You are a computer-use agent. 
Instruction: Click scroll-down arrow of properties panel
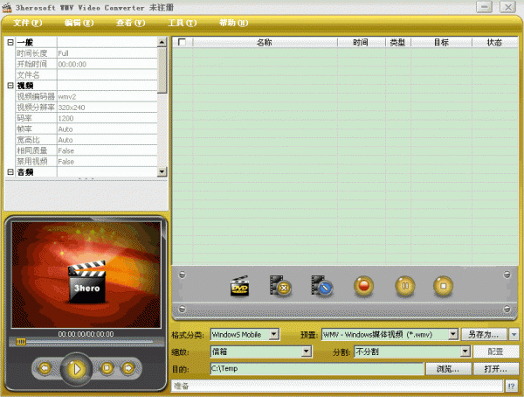coord(162,172)
